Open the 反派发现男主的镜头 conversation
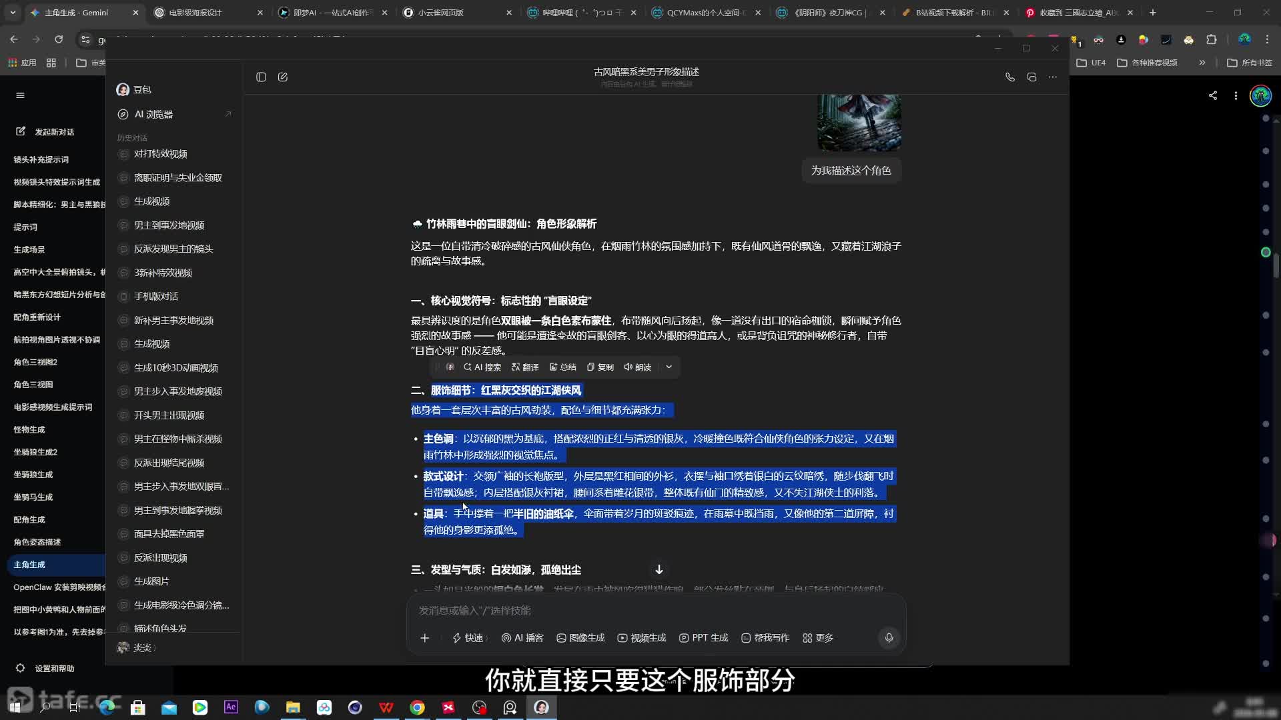 (x=173, y=249)
